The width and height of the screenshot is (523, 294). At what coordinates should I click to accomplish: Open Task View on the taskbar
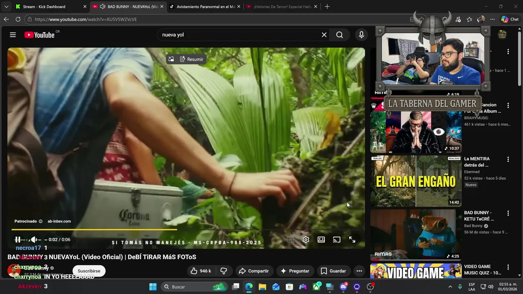pos(236,287)
